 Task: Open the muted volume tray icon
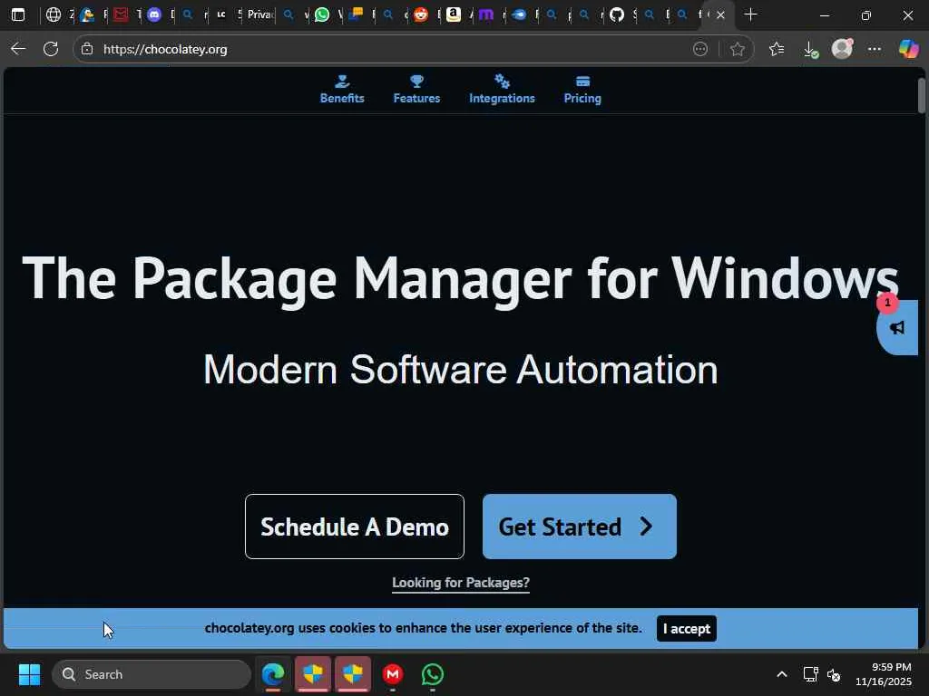[834, 674]
